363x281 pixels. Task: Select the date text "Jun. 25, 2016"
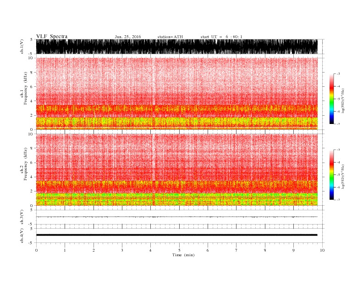click(128, 37)
